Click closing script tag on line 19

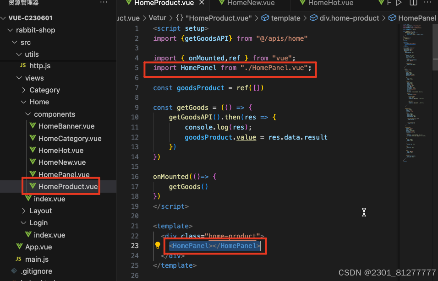click(171, 206)
